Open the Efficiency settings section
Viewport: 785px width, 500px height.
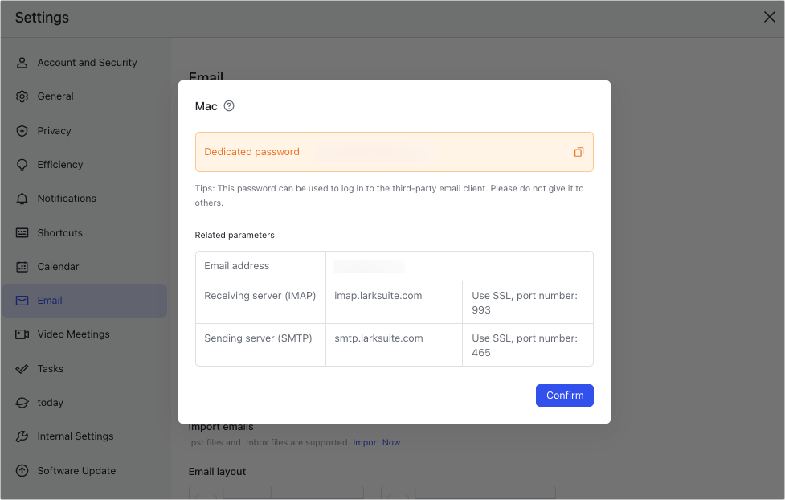pos(59,164)
